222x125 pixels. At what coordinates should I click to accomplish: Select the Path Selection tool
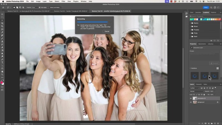click(2, 66)
